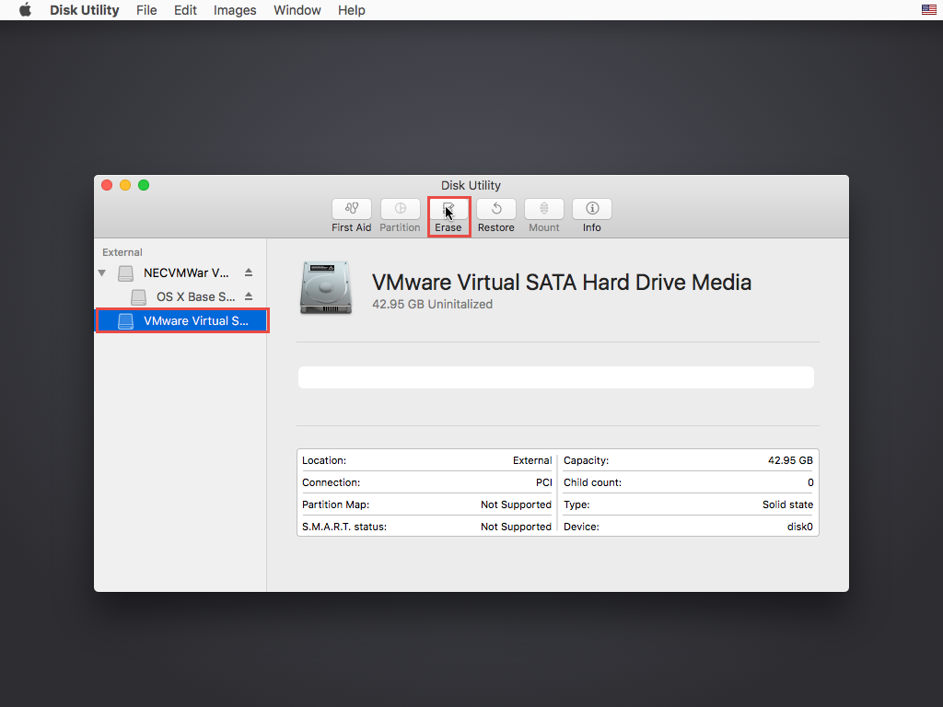The width and height of the screenshot is (943, 707).
Task: Click the S.M.A.R.T. status row
Action: pos(425,526)
